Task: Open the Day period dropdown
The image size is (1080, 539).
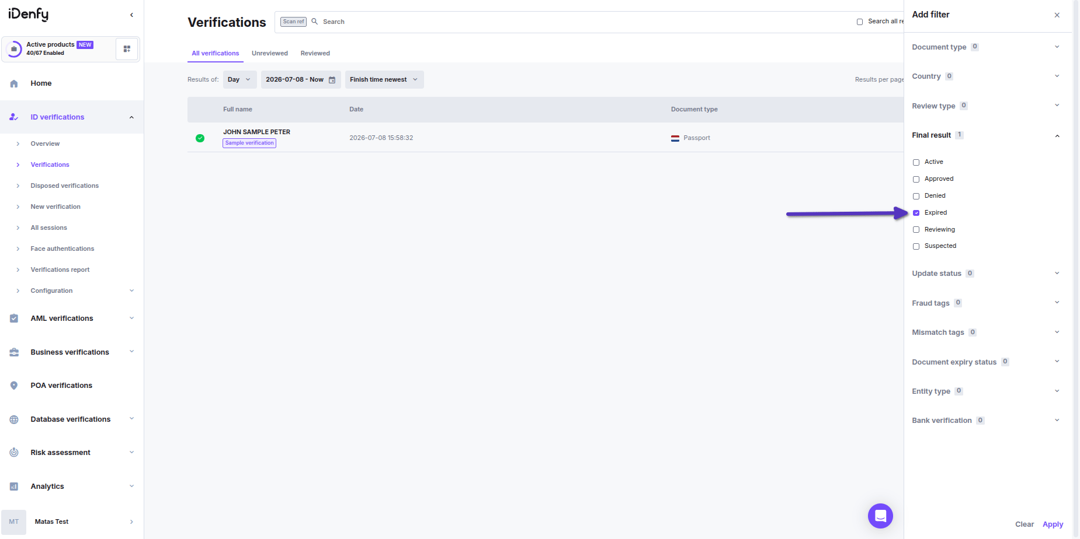Action: [239, 80]
